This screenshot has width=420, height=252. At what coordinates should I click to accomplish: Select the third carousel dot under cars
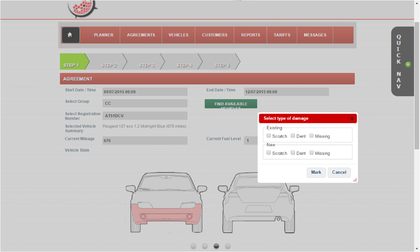[x=216, y=246]
